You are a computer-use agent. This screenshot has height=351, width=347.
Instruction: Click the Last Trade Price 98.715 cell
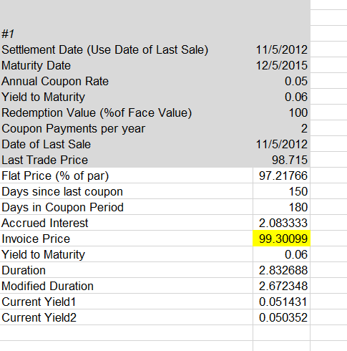(281, 160)
